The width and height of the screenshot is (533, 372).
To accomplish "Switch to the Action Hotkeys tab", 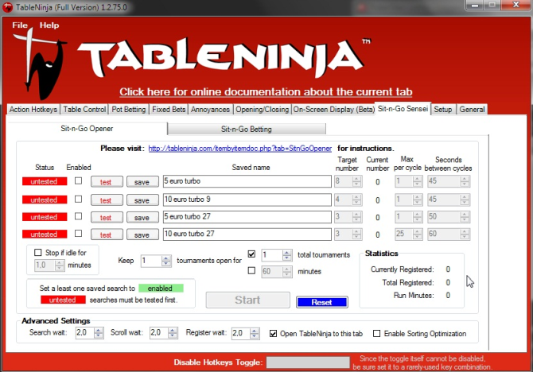I will click(33, 110).
